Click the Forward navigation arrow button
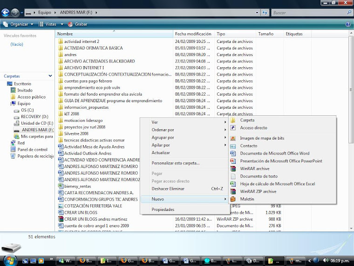This screenshot has height=266, width=354. 15,13
